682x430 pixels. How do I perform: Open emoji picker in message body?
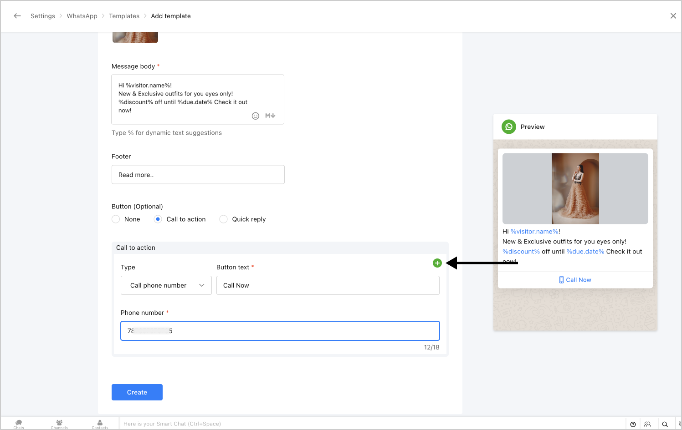[256, 116]
